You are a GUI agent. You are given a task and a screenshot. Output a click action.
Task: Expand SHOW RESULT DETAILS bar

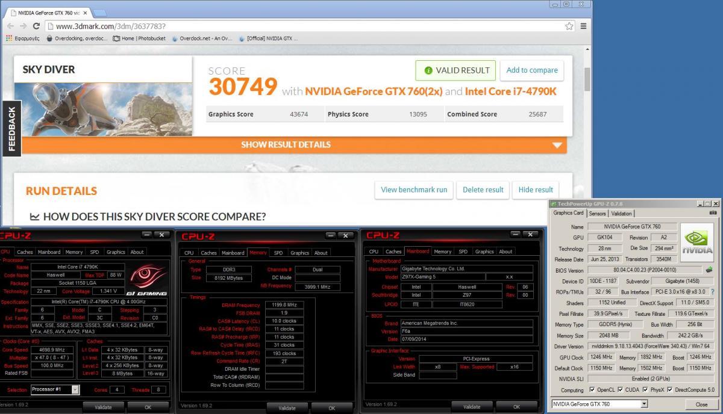(294, 144)
